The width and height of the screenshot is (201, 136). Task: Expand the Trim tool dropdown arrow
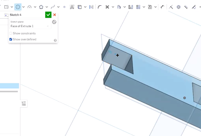pyautogui.click(x=113, y=7)
